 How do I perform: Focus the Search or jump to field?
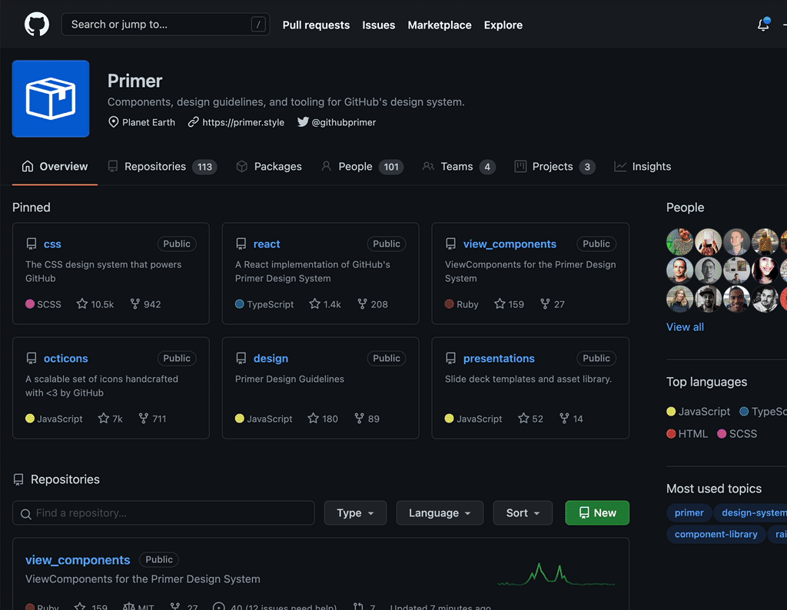click(166, 24)
